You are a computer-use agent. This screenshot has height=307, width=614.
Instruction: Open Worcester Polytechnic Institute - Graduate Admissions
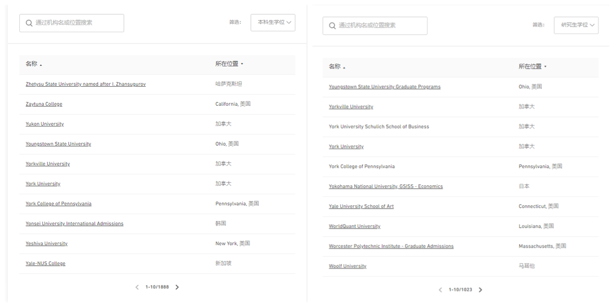tap(391, 246)
